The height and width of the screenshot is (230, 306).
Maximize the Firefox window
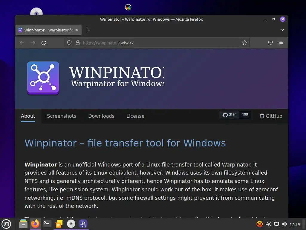click(274, 19)
